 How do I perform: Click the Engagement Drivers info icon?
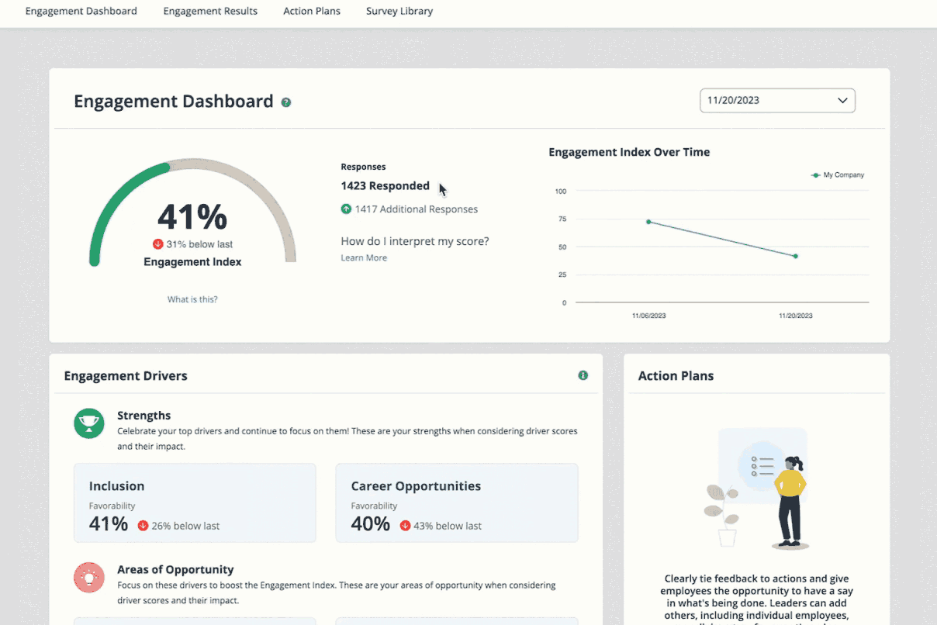(583, 375)
